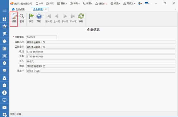This screenshot has height=117, width=178.
Task: Open the dashboard squares sidebar icon
Action: tap(4, 19)
